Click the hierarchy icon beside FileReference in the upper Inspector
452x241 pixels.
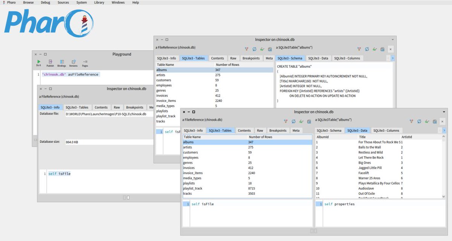point(247,49)
